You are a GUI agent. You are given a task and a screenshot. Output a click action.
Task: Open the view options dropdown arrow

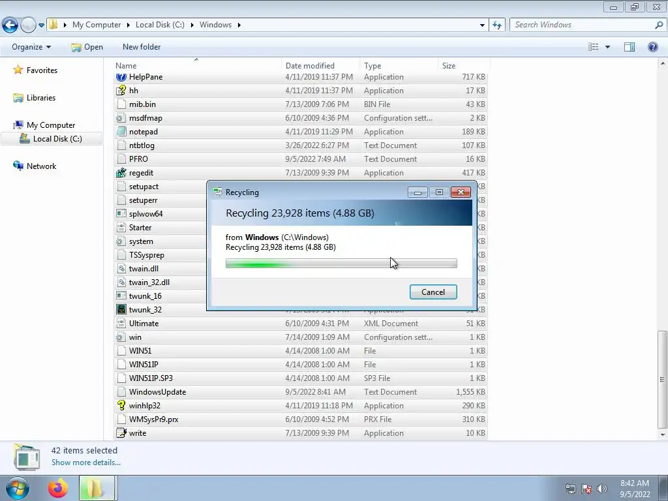pos(607,47)
